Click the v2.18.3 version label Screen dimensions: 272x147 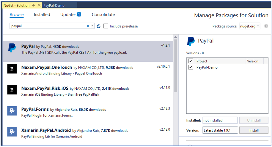[165, 108]
